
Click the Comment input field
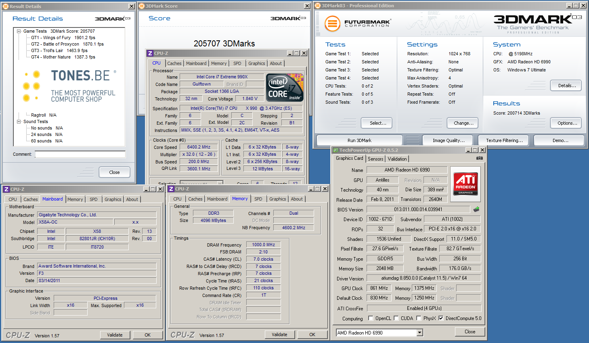tap(80, 154)
